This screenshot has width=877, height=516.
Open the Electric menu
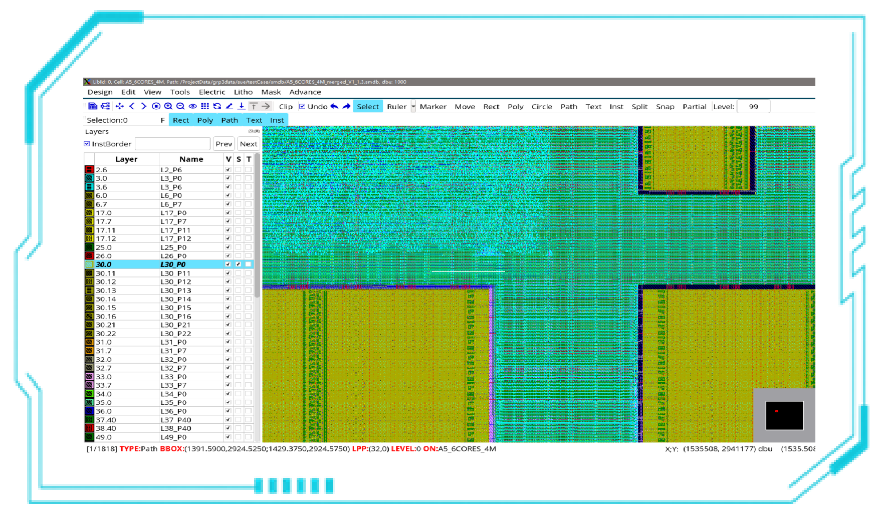click(x=212, y=92)
